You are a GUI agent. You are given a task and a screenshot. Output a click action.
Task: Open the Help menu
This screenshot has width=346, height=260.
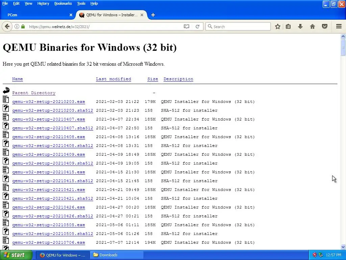point(94,3)
